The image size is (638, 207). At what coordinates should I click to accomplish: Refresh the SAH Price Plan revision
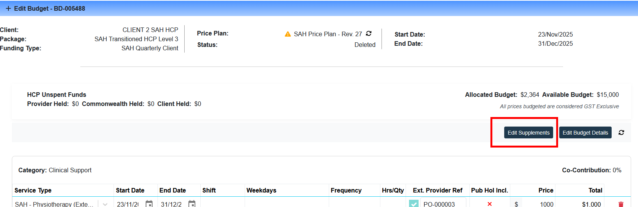tap(369, 34)
